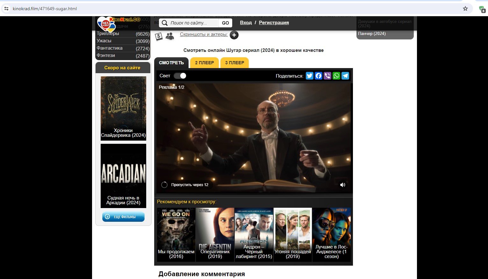Click the Пропустить через skip ad control
The image size is (488, 279).
tap(186, 185)
